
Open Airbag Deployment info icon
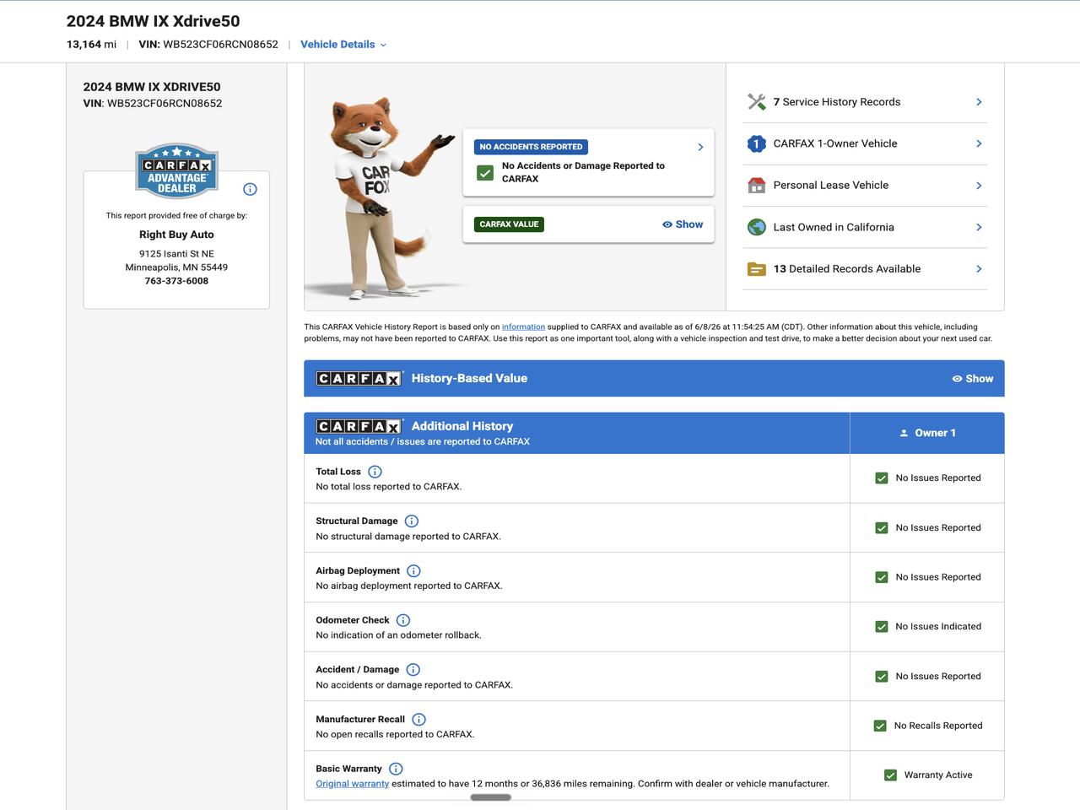coord(413,571)
